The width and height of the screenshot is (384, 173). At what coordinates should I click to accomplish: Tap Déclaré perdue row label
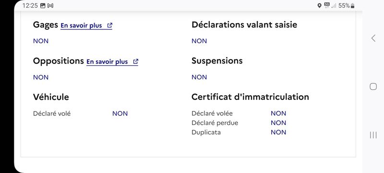coord(215,123)
